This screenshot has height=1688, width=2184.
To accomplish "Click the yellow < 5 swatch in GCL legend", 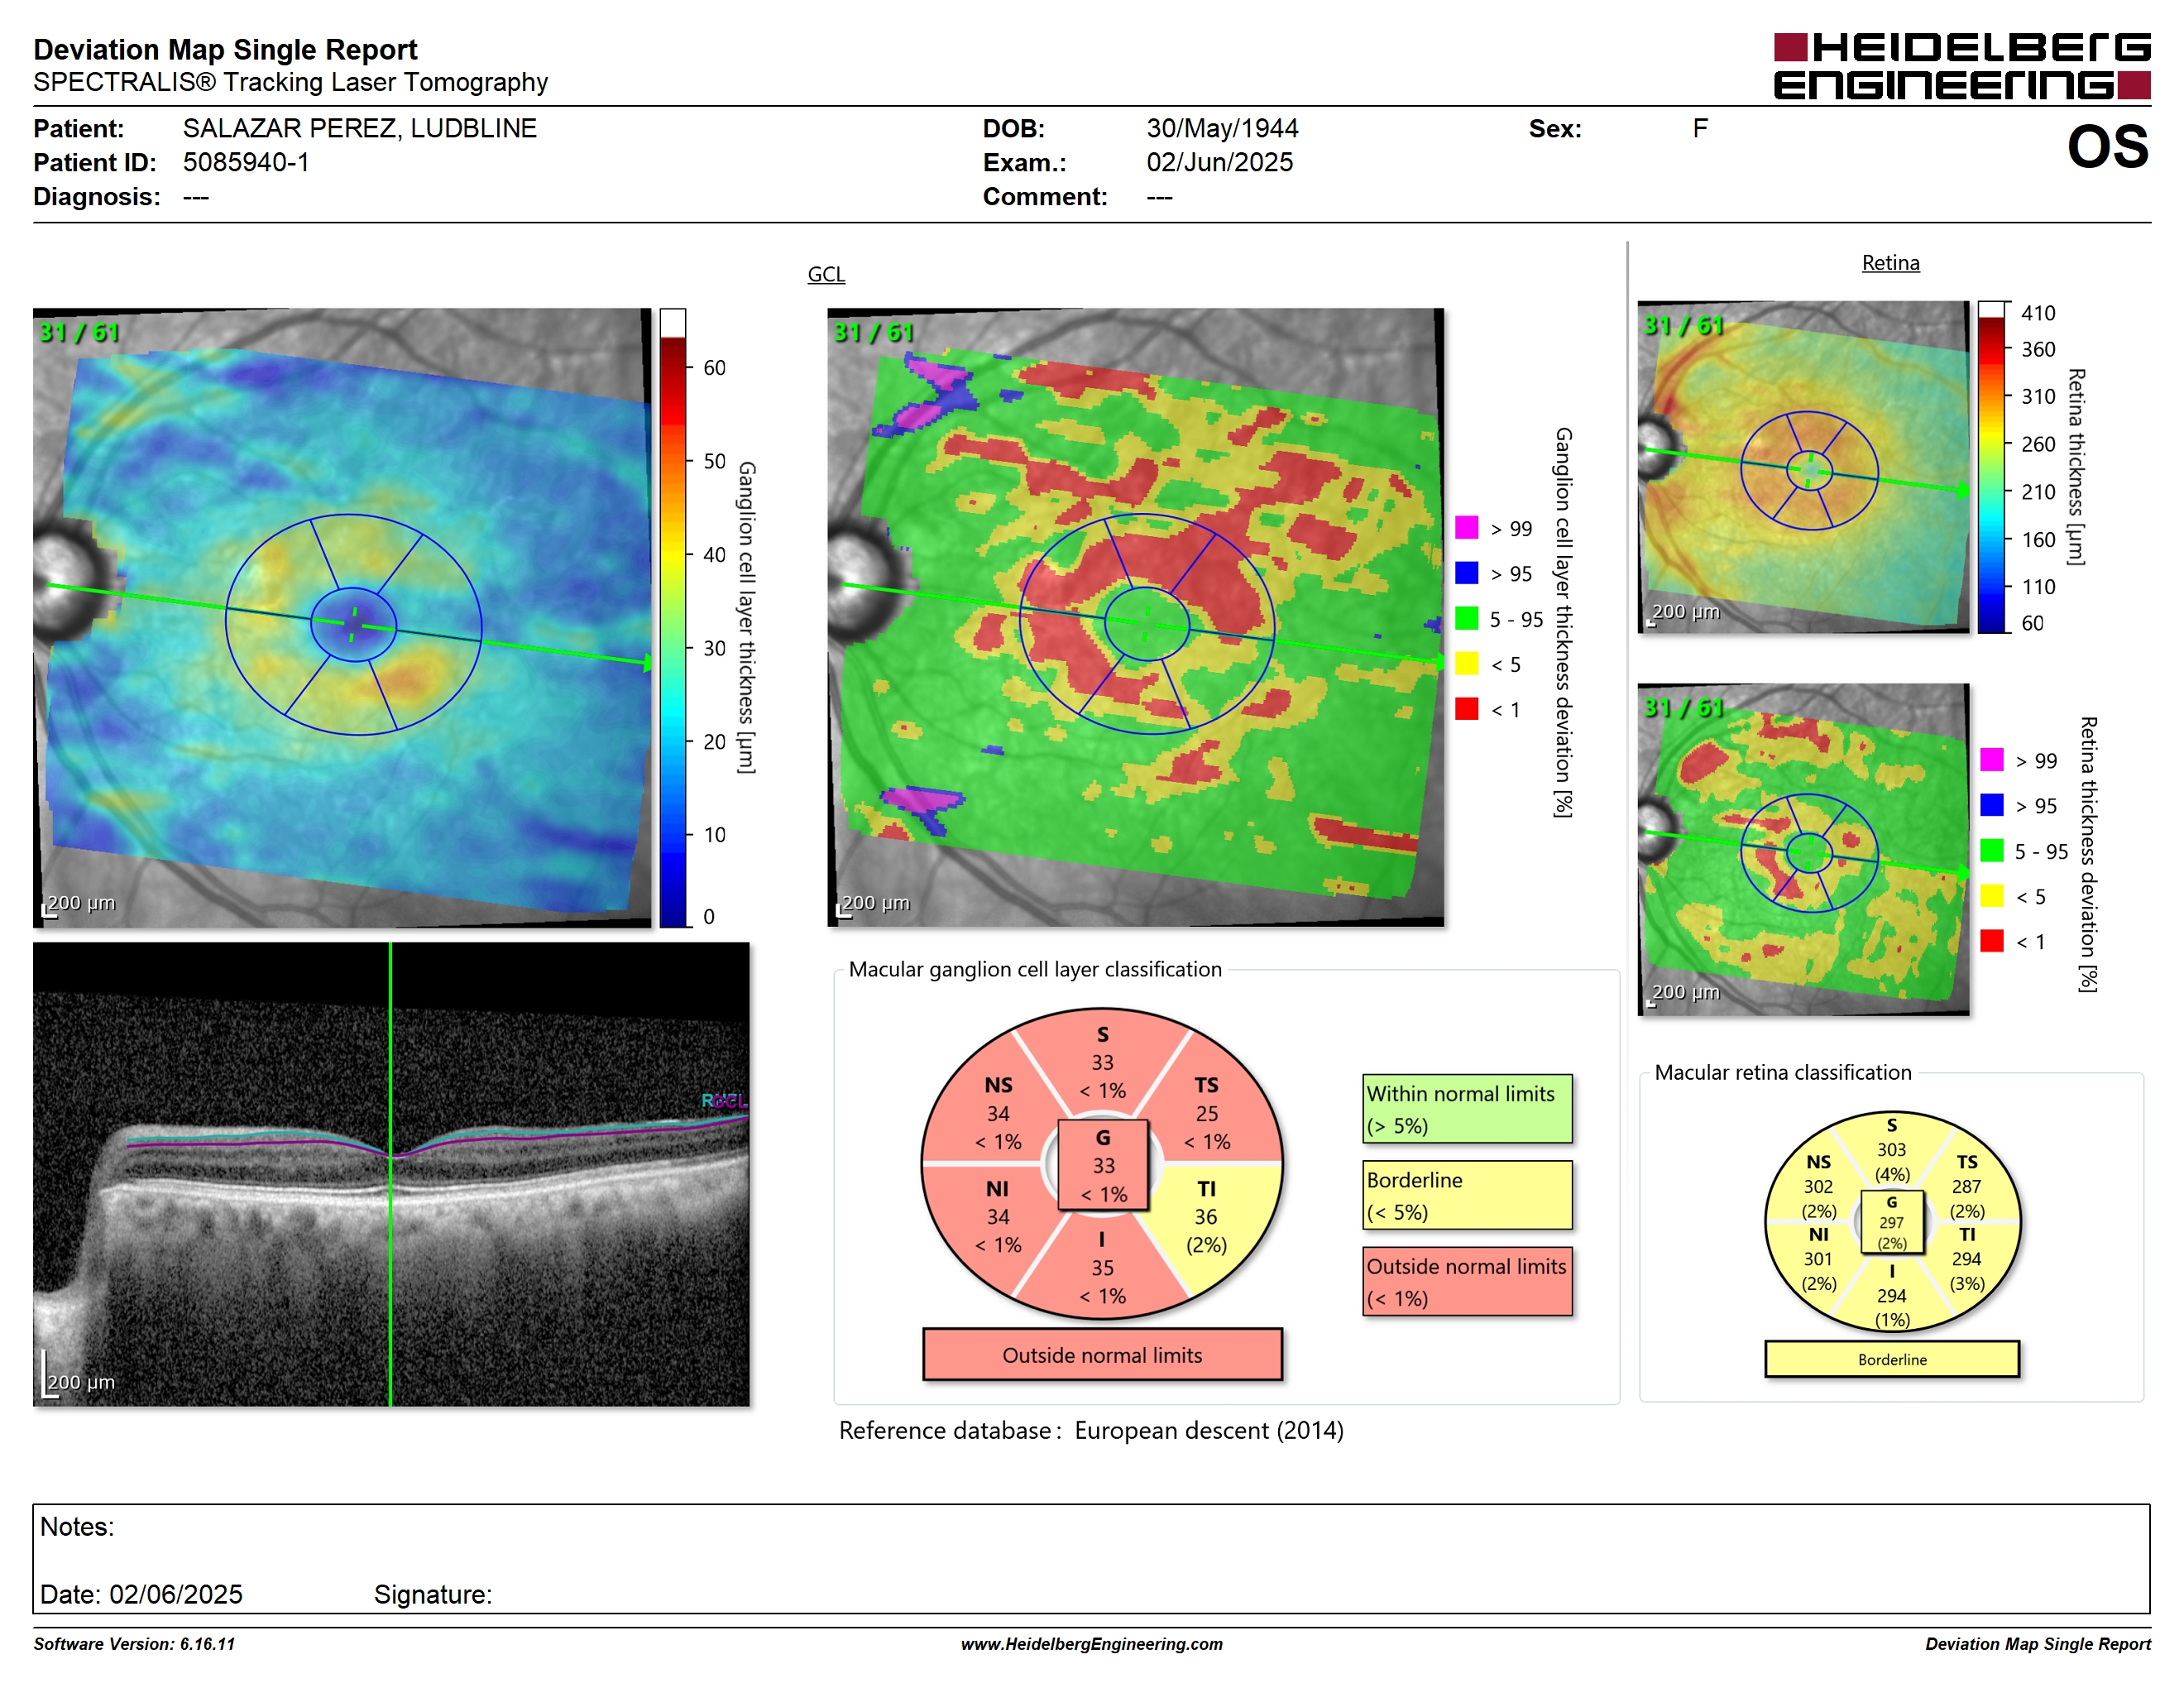I will 1466,663.
